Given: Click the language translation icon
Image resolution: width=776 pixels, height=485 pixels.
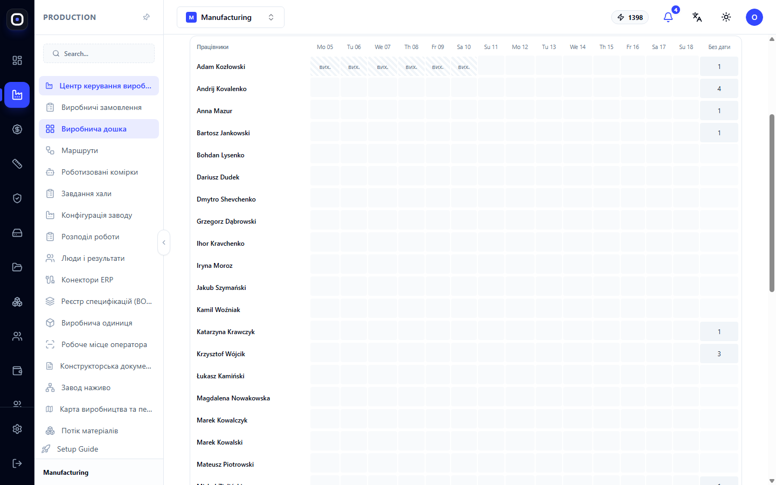Looking at the screenshot, I should [x=697, y=17].
